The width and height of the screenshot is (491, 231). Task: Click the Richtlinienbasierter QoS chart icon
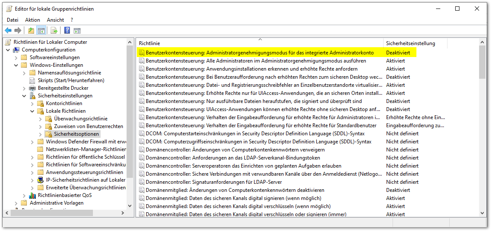(x=32, y=195)
